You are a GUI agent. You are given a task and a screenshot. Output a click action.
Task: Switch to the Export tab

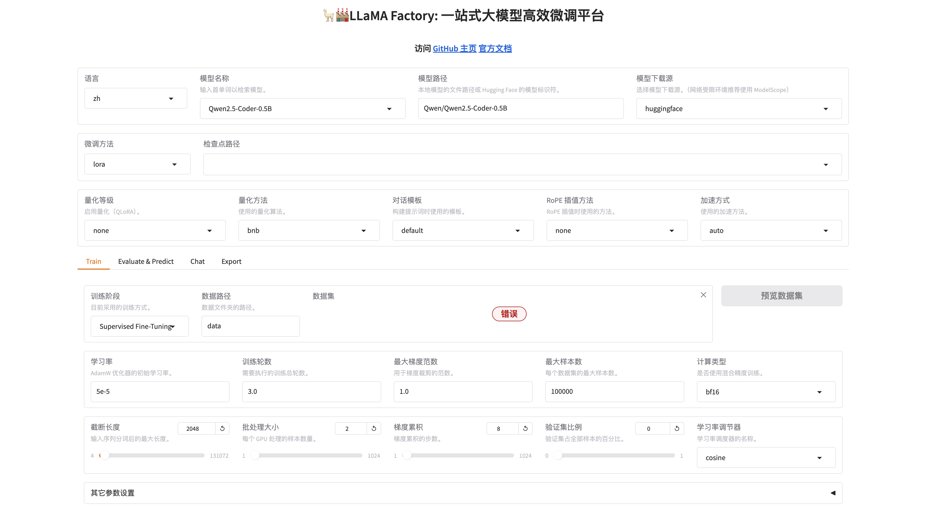(231, 262)
